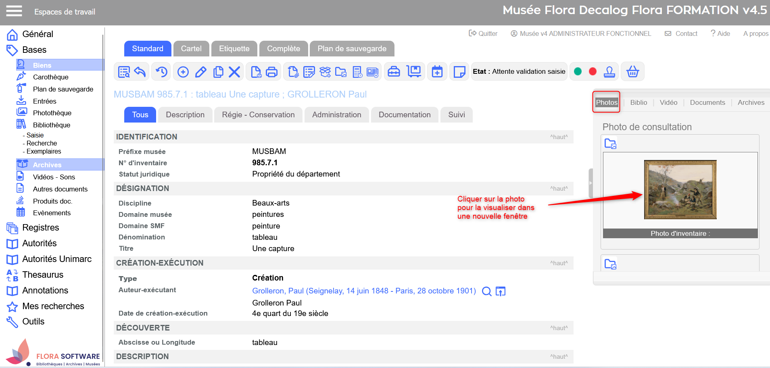The image size is (770, 368).
Task: Collapse the right panel with side handle
Action: point(591,183)
